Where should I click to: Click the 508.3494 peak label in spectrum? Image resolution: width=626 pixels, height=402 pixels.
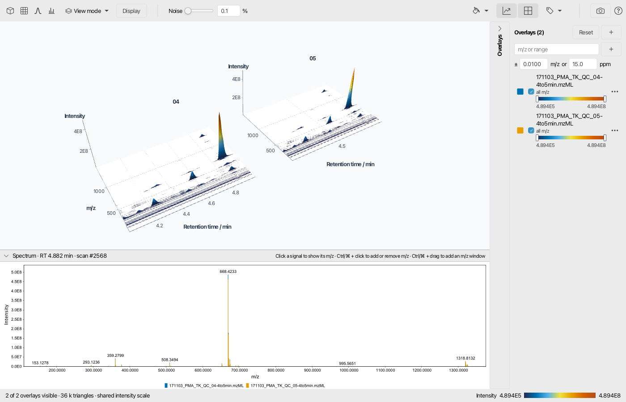point(170,360)
